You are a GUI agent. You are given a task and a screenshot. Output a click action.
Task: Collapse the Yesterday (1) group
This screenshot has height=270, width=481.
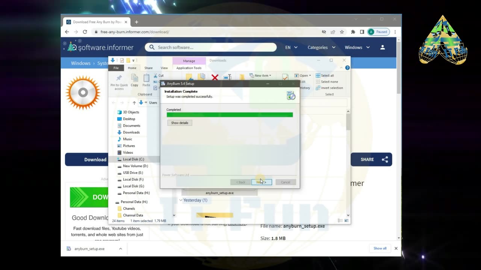pyautogui.click(x=181, y=200)
